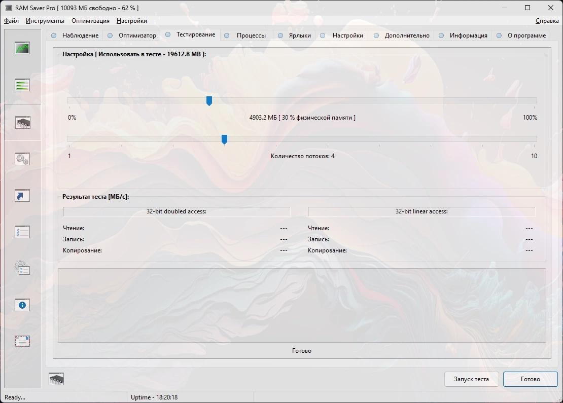Click the RAM Saver Pro title bar icon
This screenshot has height=403, width=563.
(9, 8)
